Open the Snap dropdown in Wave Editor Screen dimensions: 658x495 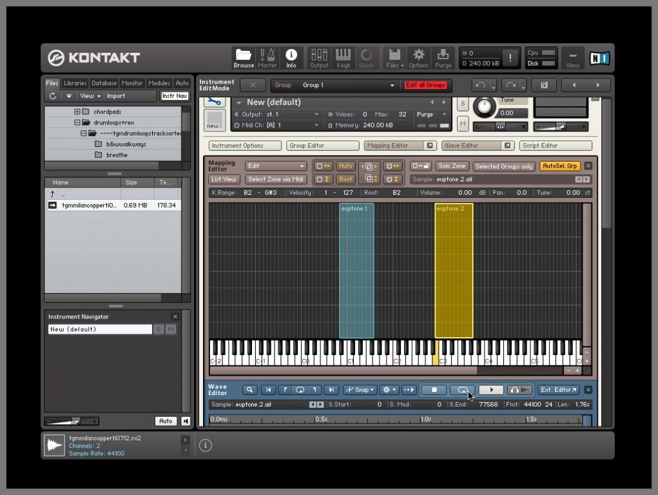359,390
